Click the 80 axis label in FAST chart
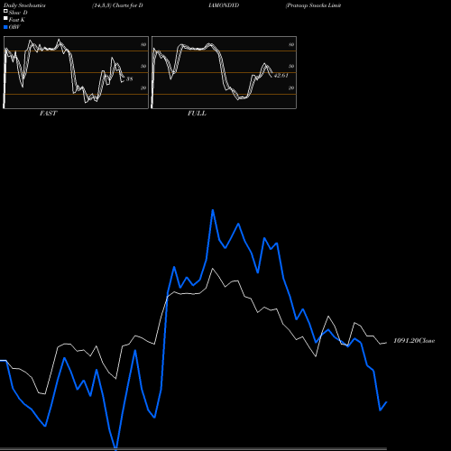This screenshot has width=451, height=451. (143, 44)
